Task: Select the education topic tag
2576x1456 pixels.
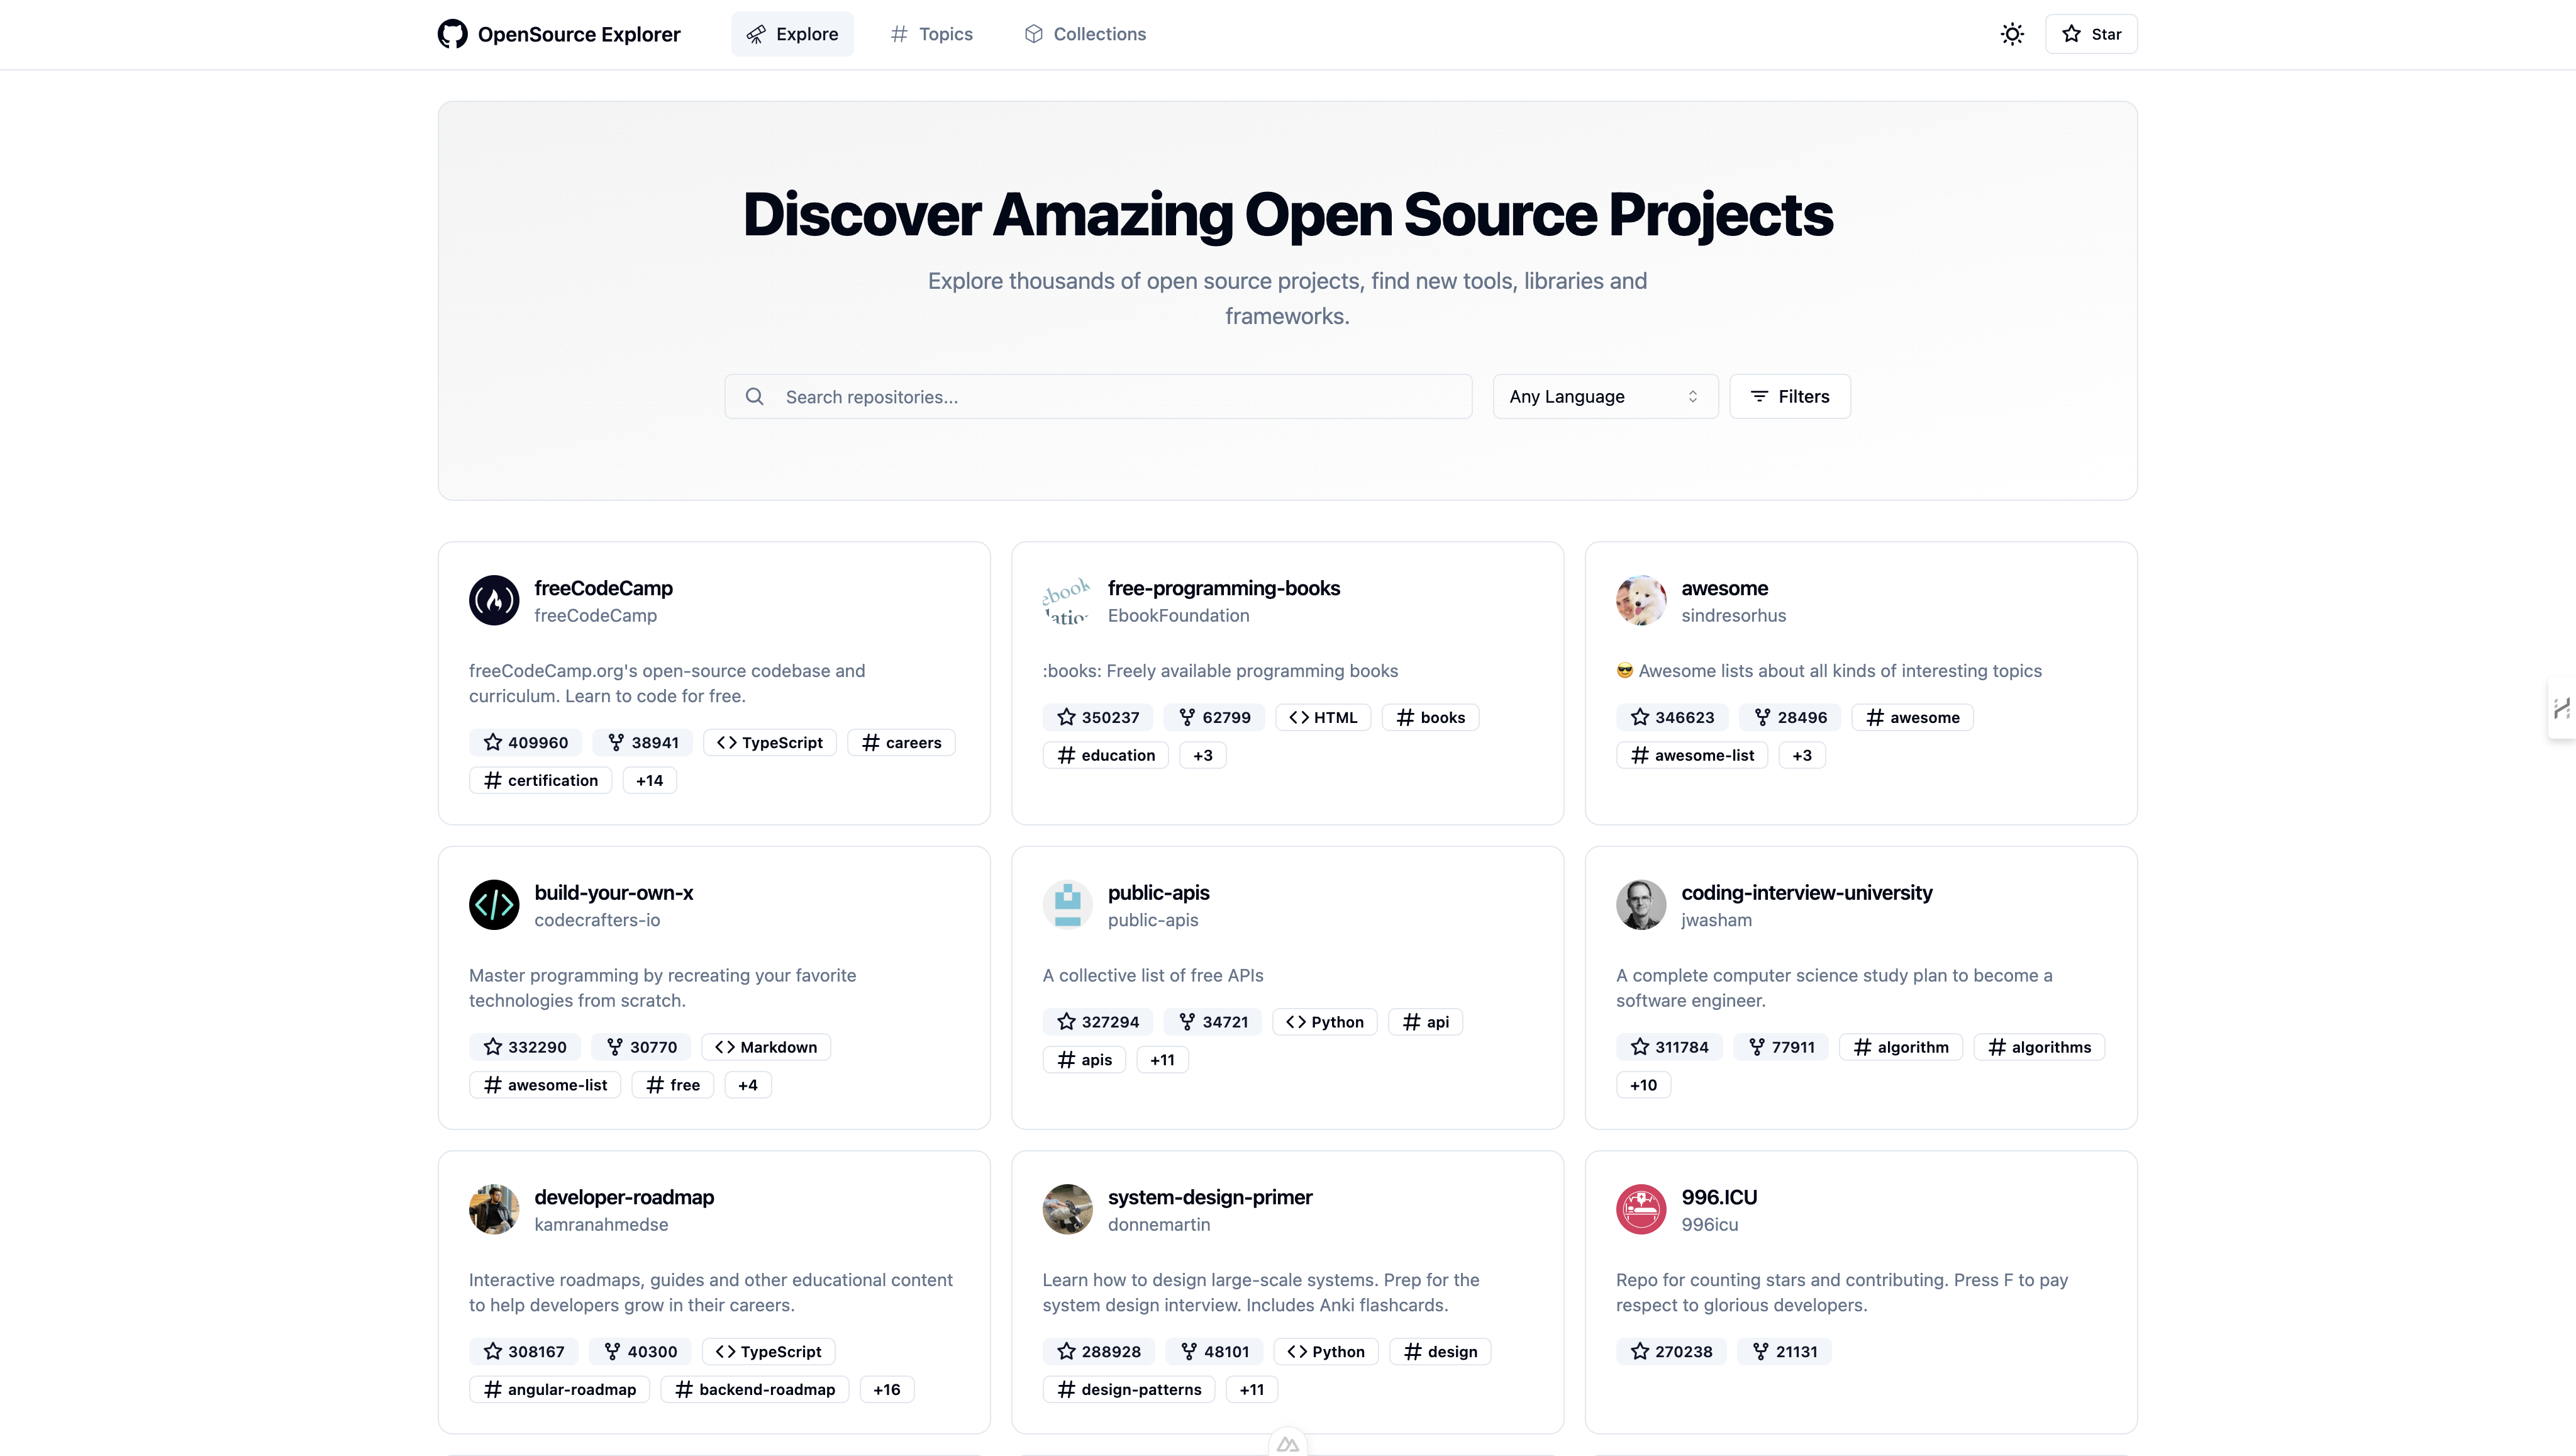Action: click(1105, 756)
